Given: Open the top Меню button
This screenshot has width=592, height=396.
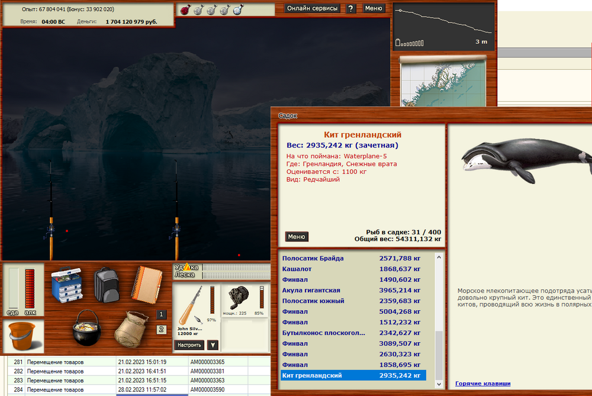Looking at the screenshot, I should 373,8.
